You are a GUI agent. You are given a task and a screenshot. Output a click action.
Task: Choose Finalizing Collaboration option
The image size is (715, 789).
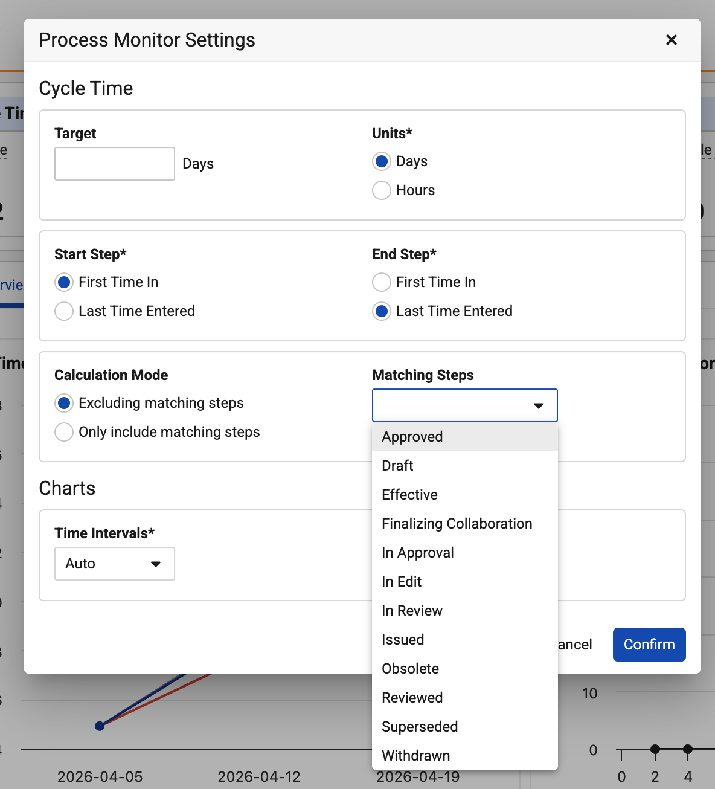(465, 524)
